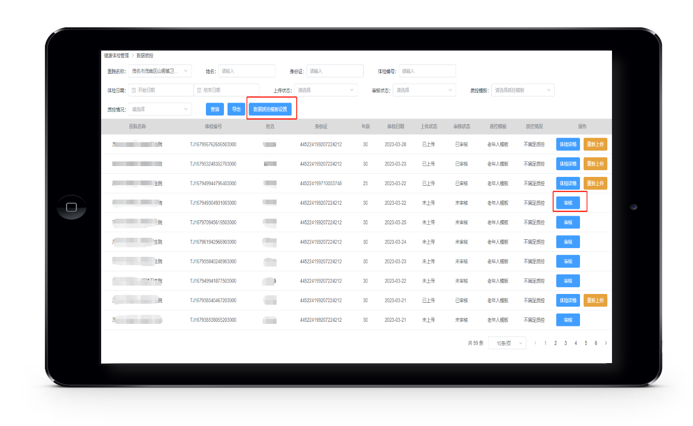Click the 查询 button
The height and width of the screenshot is (426, 693).
(215, 109)
